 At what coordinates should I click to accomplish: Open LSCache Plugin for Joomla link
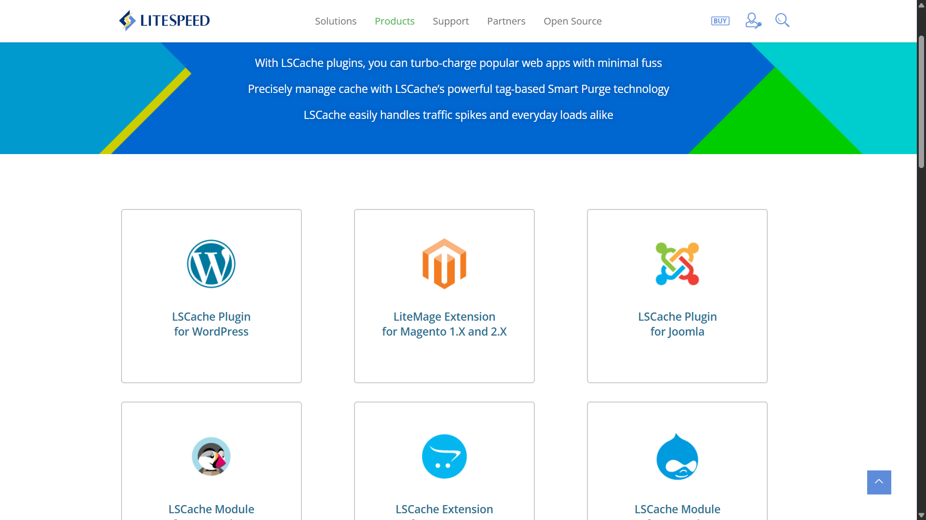[x=677, y=324]
